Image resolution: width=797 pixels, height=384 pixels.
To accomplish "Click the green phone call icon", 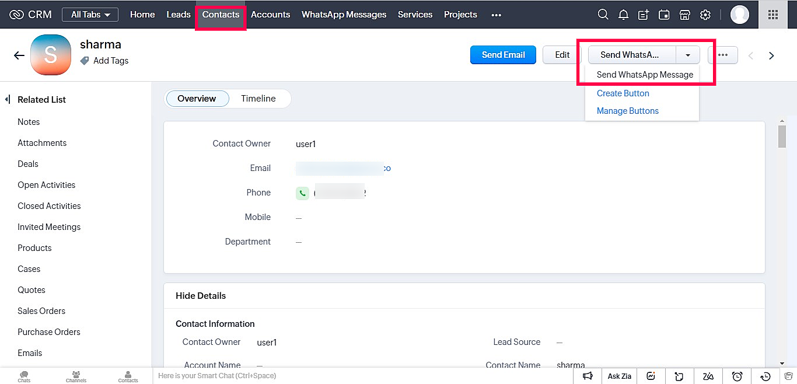I will tap(302, 193).
